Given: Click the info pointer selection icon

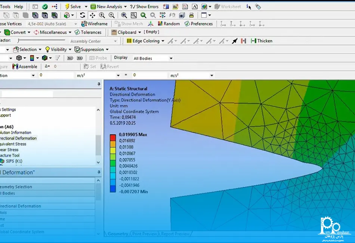Looking at the screenshot, I should click(248, 7).
